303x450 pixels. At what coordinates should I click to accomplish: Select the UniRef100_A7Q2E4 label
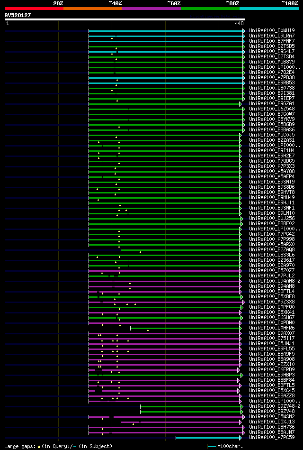(x=272, y=72)
